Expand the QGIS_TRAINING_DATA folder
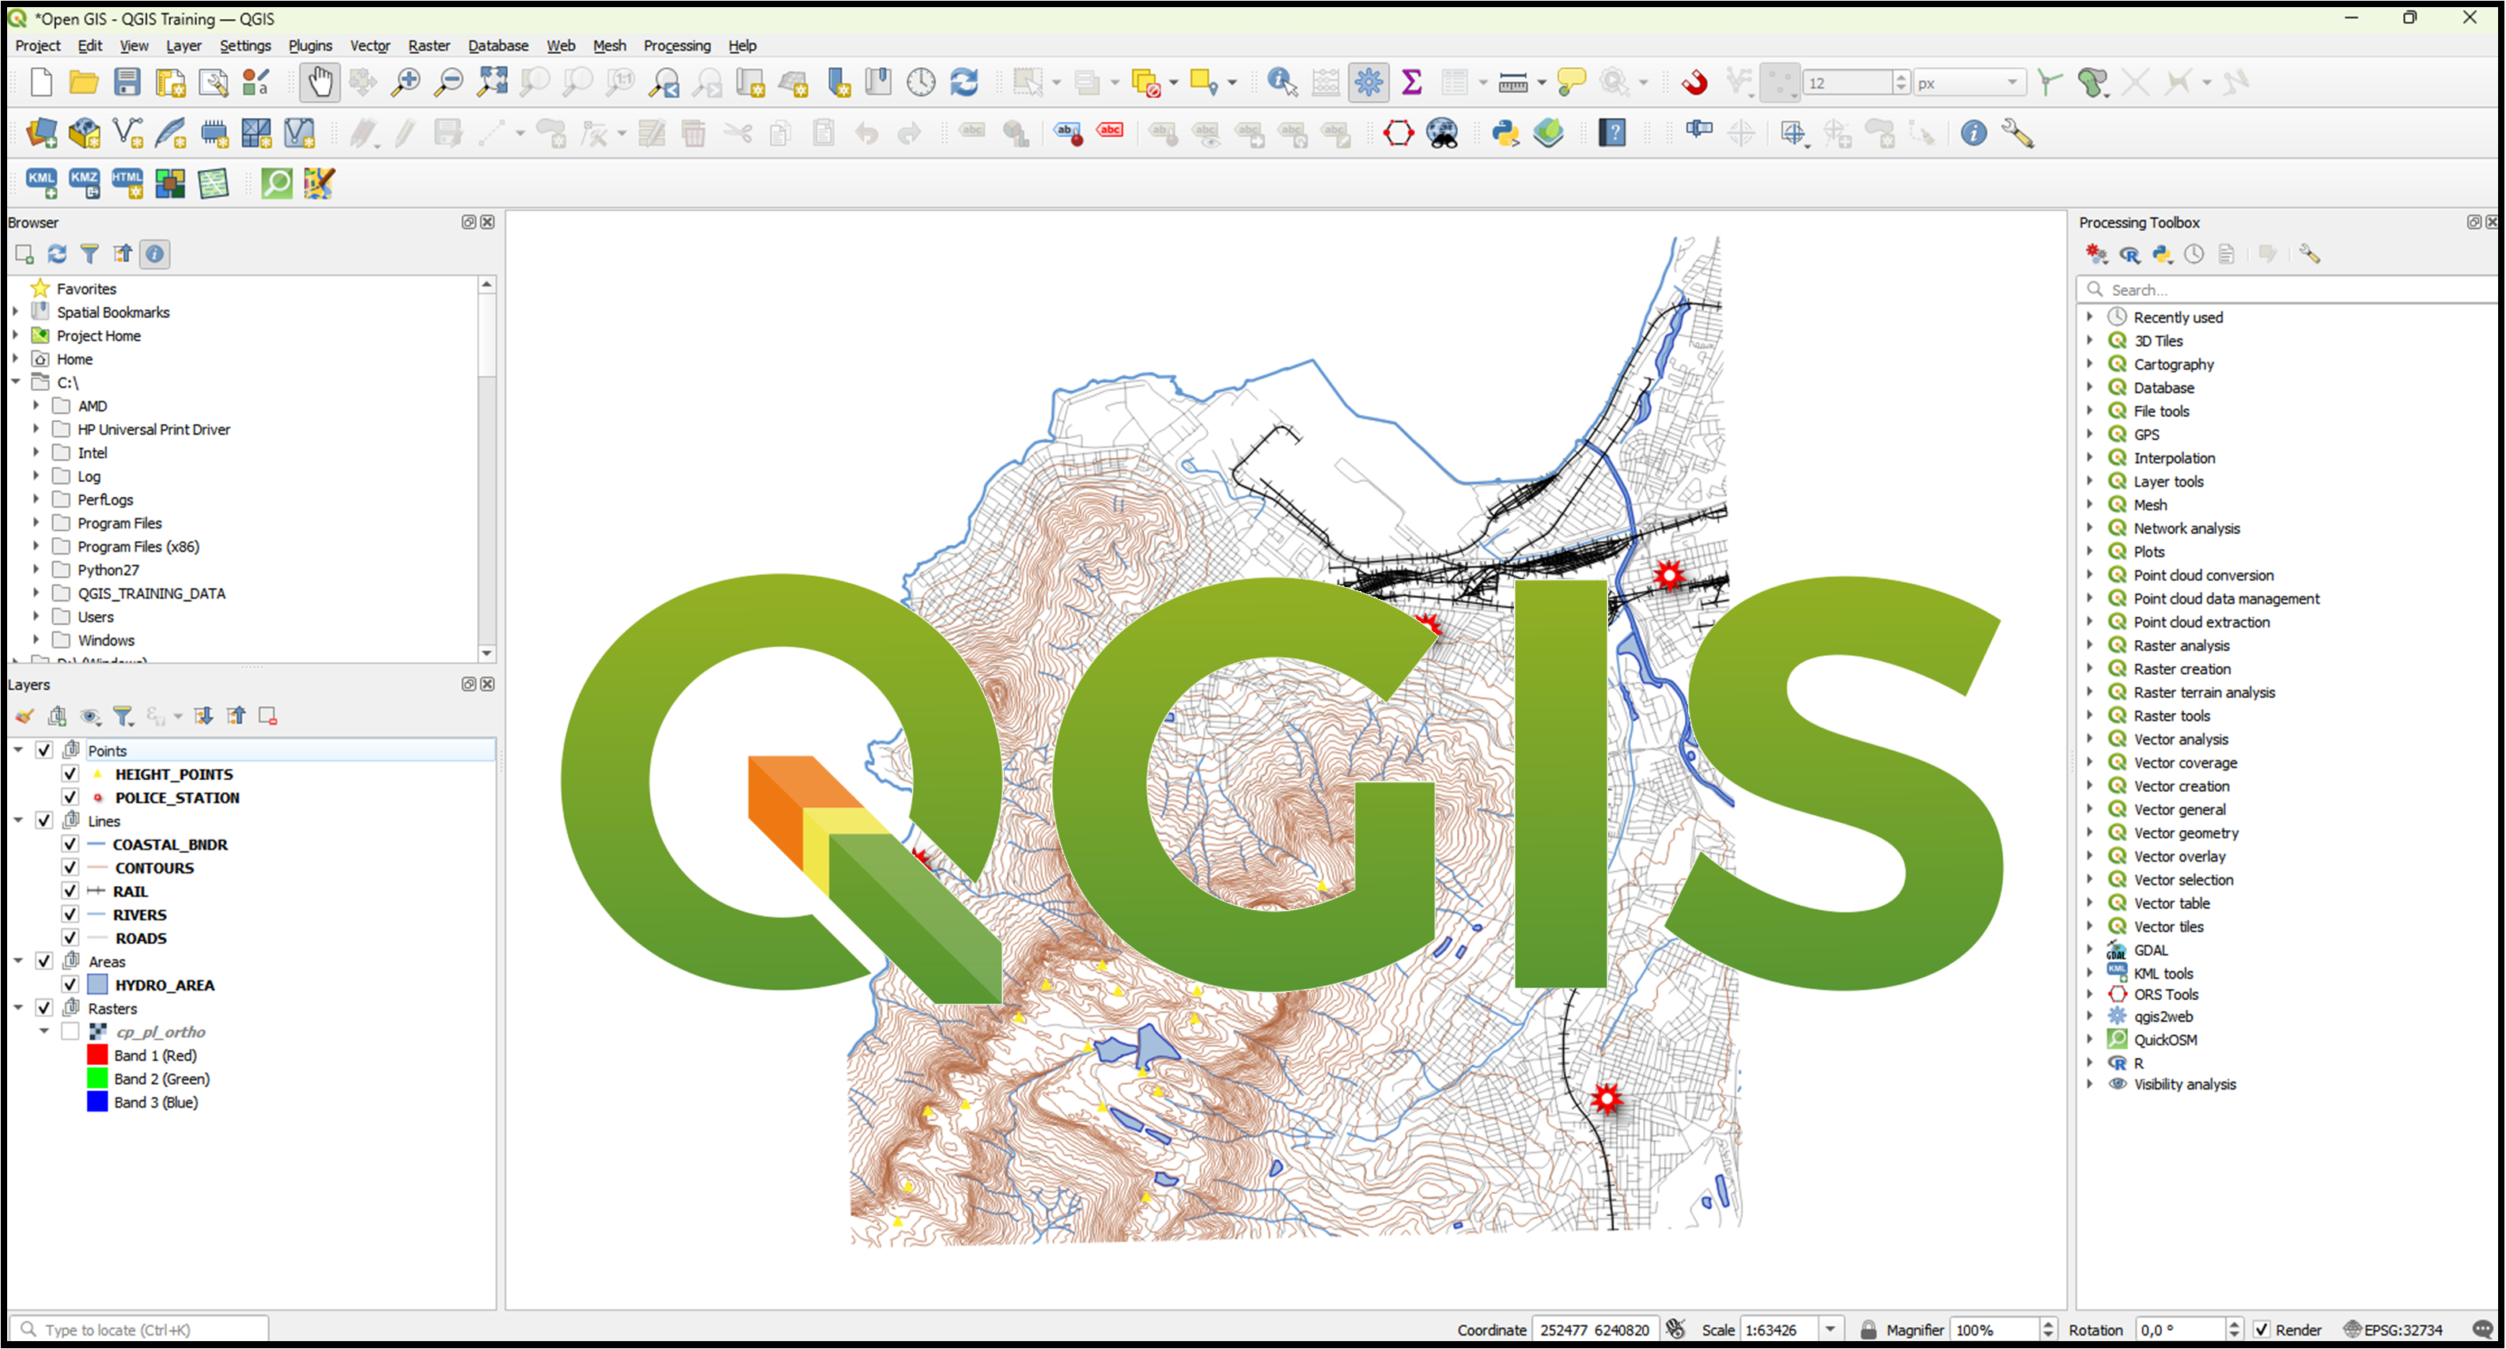 (36, 593)
